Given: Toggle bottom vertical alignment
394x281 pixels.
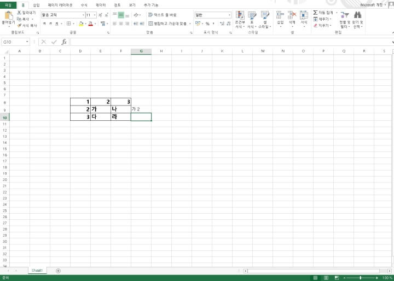Looking at the screenshot, I should coord(128,15).
